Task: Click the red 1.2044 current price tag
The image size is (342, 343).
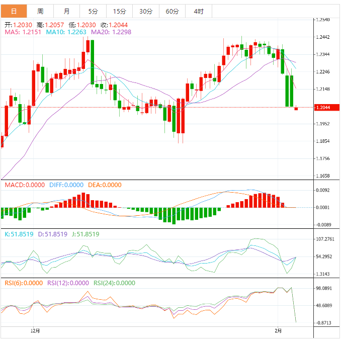Action: pos(322,108)
